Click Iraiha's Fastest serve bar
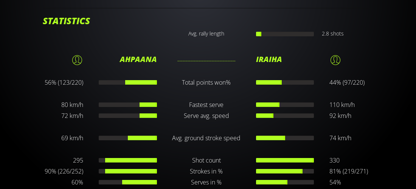Image resolution: width=416 pixels, height=189 pixels. [285, 105]
